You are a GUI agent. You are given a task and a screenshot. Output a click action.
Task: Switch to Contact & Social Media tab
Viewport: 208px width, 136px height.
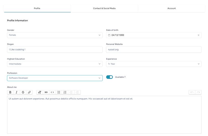pyautogui.click(x=104, y=8)
